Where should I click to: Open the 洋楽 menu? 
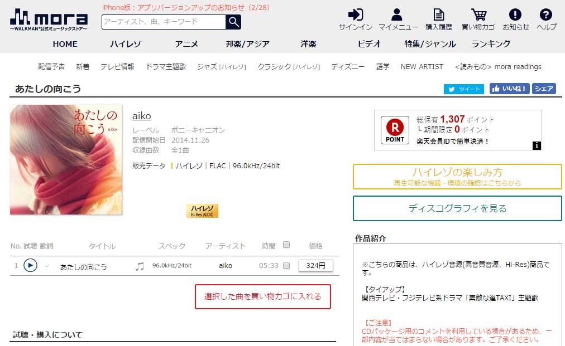point(308,44)
